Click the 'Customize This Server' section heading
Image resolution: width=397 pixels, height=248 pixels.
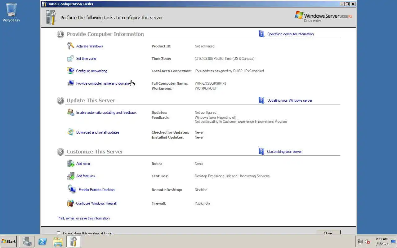click(95, 152)
